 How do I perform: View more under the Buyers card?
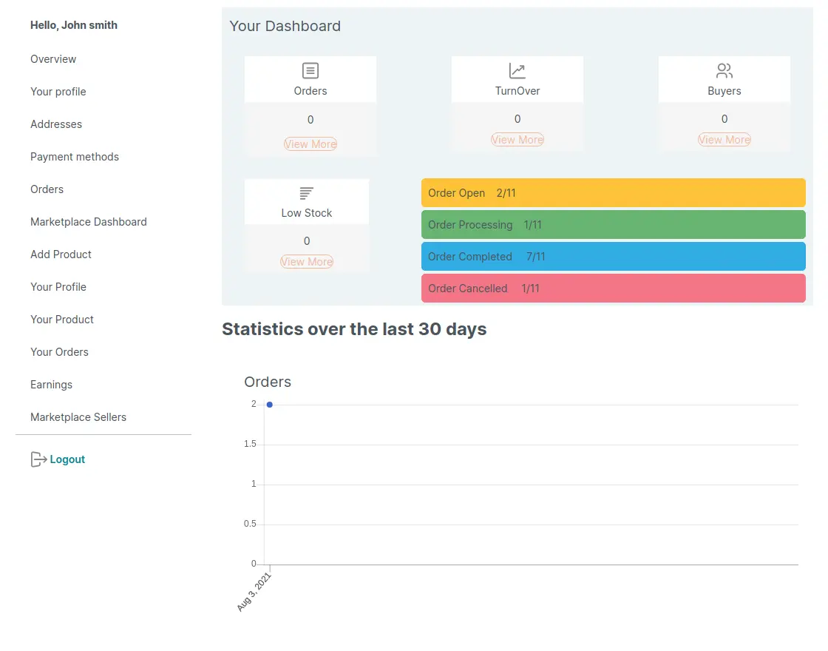(x=724, y=140)
